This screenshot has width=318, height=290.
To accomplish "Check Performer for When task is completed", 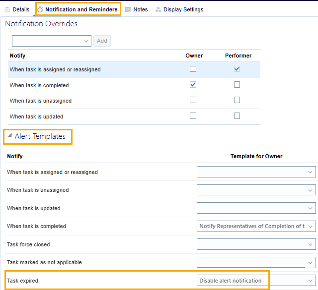I will [x=237, y=85].
